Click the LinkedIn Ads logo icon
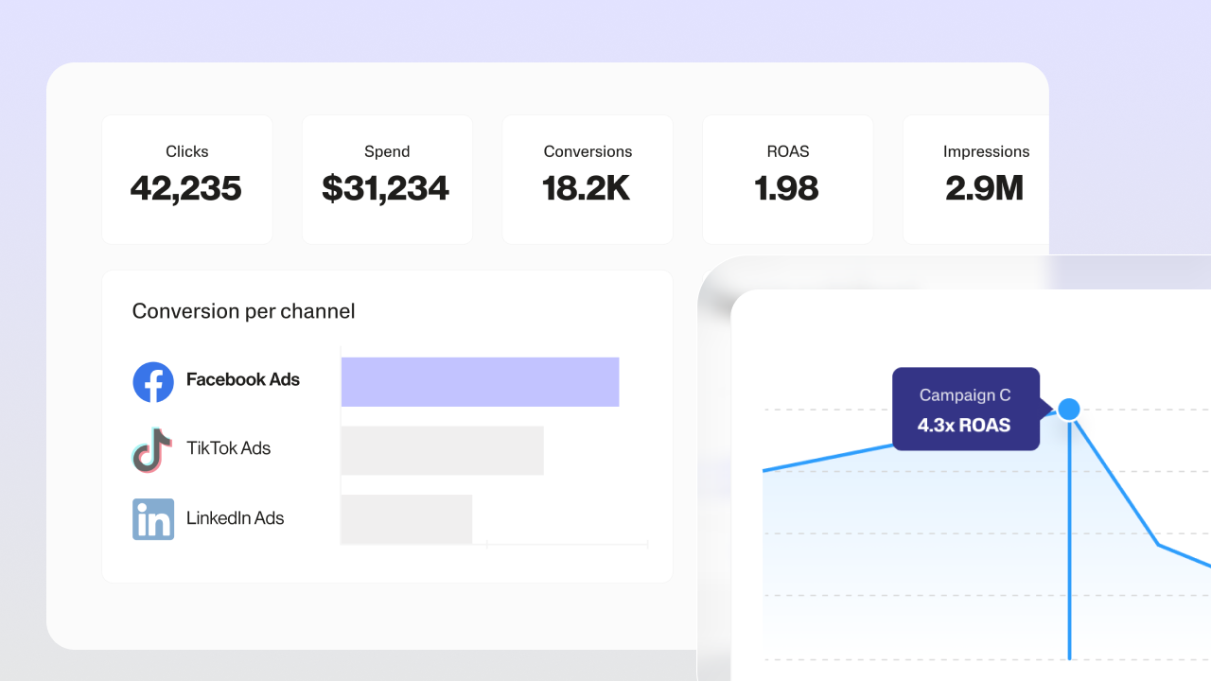The width and height of the screenshot is (1211, 681). [153, 519]
